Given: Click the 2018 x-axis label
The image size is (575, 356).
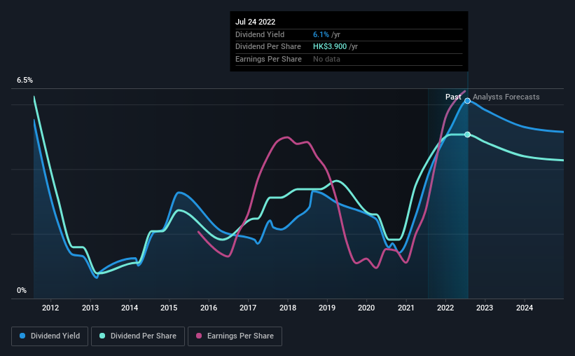Looking at the screenshot, I should (288, 308).
